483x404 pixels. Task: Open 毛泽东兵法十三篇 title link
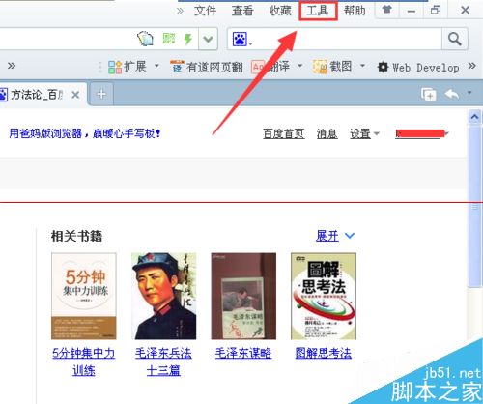click(163, 362)
